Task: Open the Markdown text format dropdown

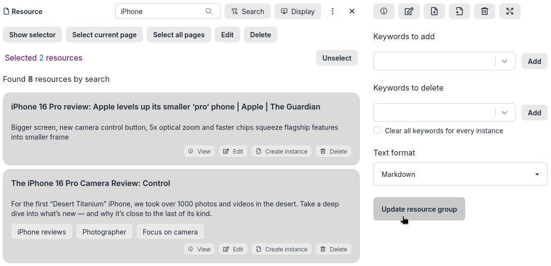Action: [x=460, y=174]
